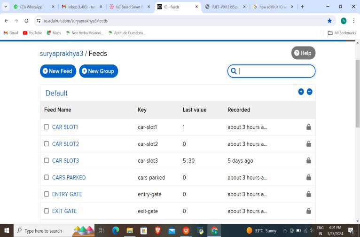Click the browser address bar URL
360x237 pixels.
76,21
